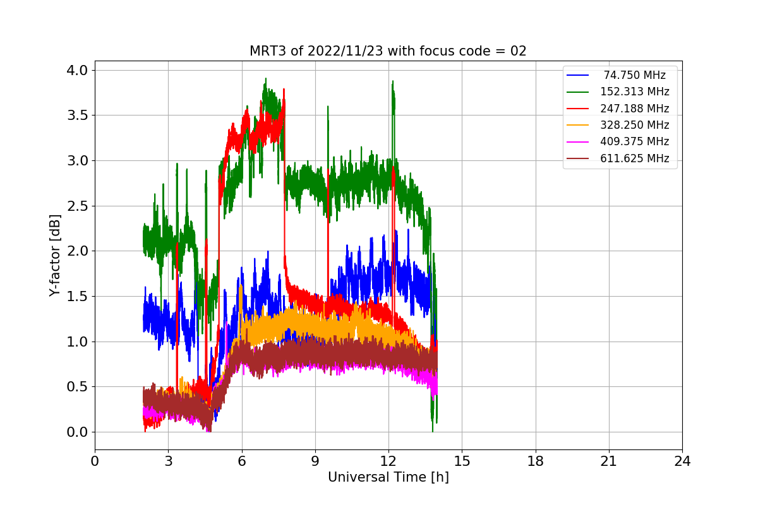Image resolution: width=758 pixels, height=505 pixels.
Task: Select the 74.750 MHz legend label
Action: [x=635, y=75]
